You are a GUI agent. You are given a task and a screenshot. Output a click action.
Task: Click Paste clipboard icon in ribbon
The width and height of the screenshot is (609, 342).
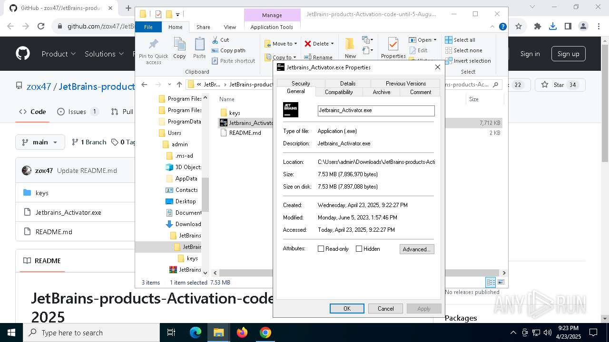click(199, 45)
